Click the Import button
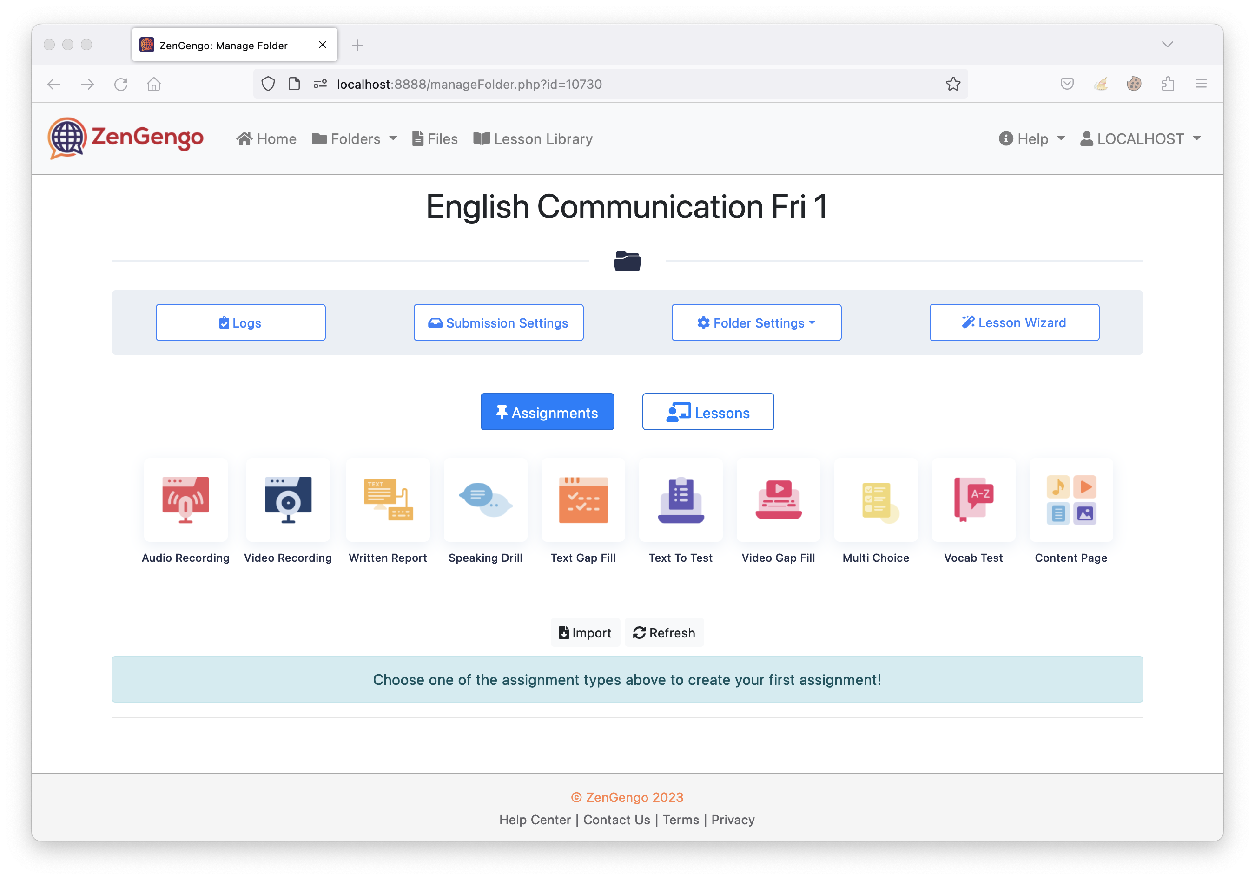 [585, 632]
